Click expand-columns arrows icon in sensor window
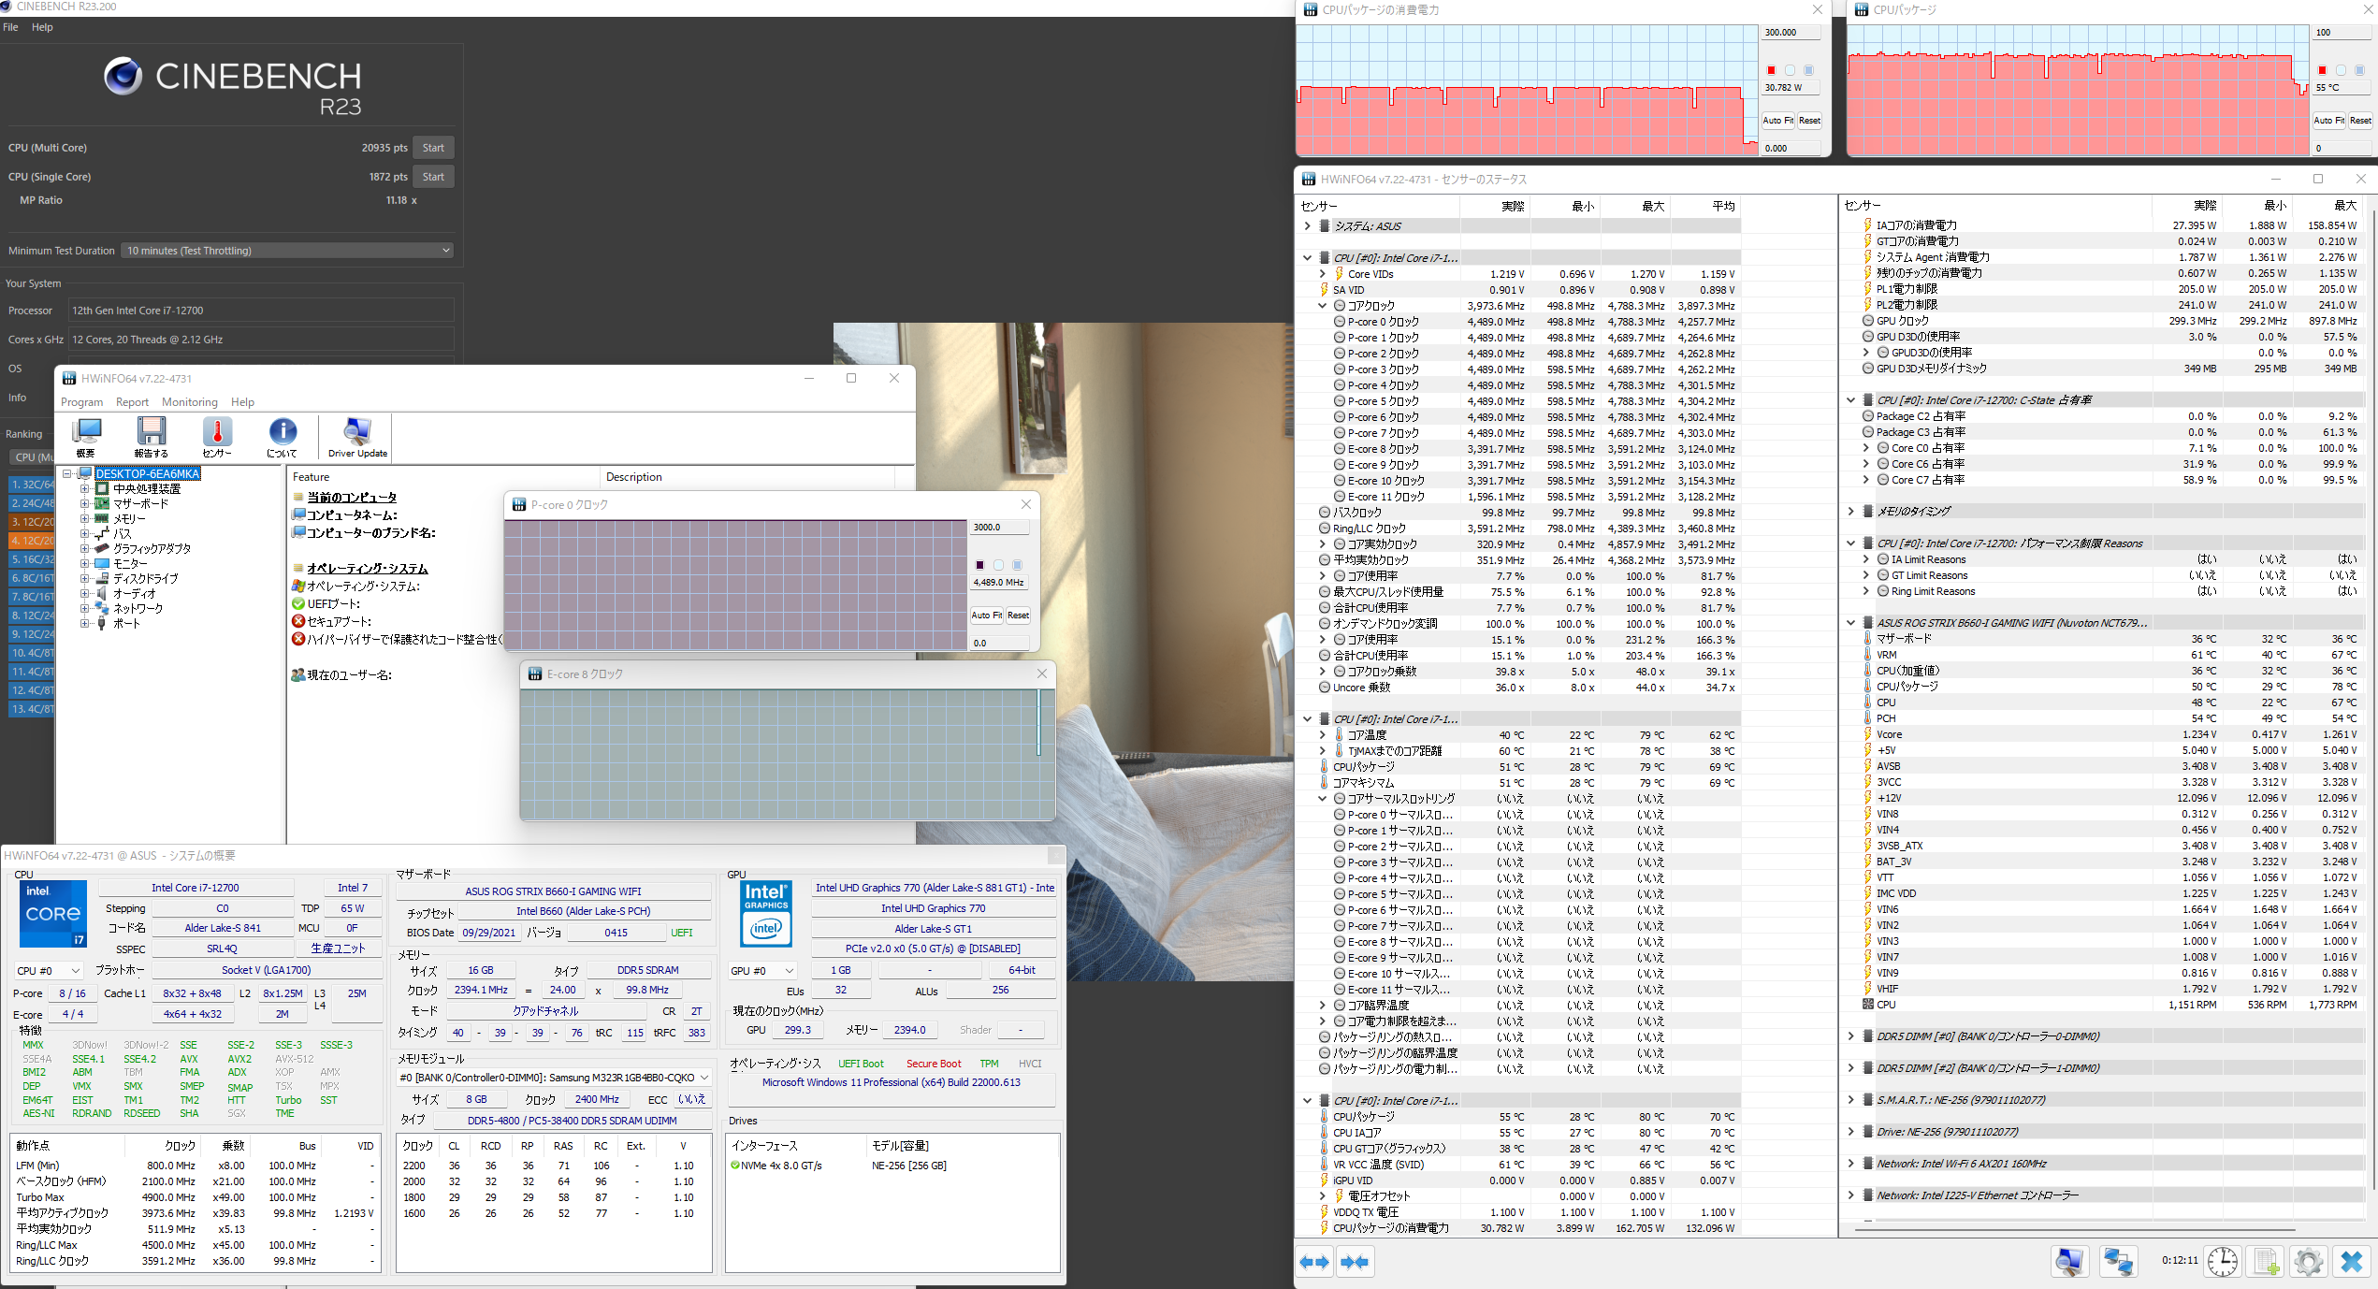The image size is (2378, 1289). pos(1314,1262)
